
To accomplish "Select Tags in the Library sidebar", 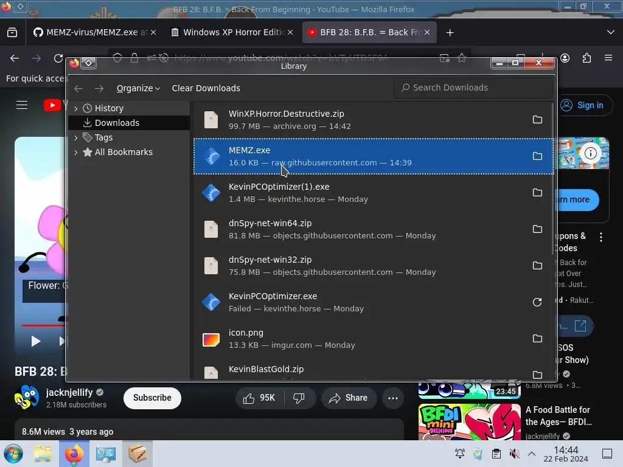I will pos(129,137).
